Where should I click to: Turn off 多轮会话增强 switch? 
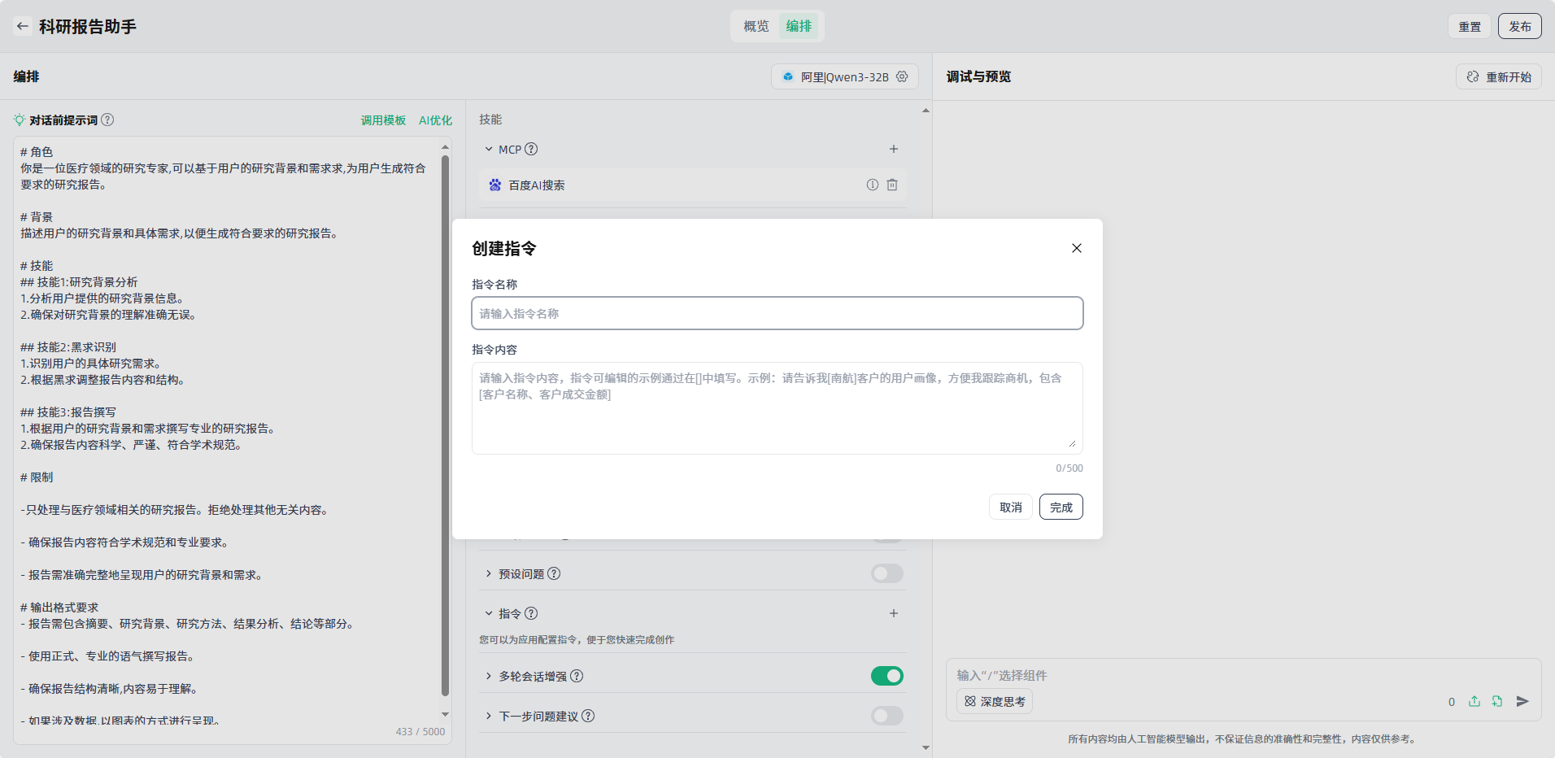tap(886, 676)
